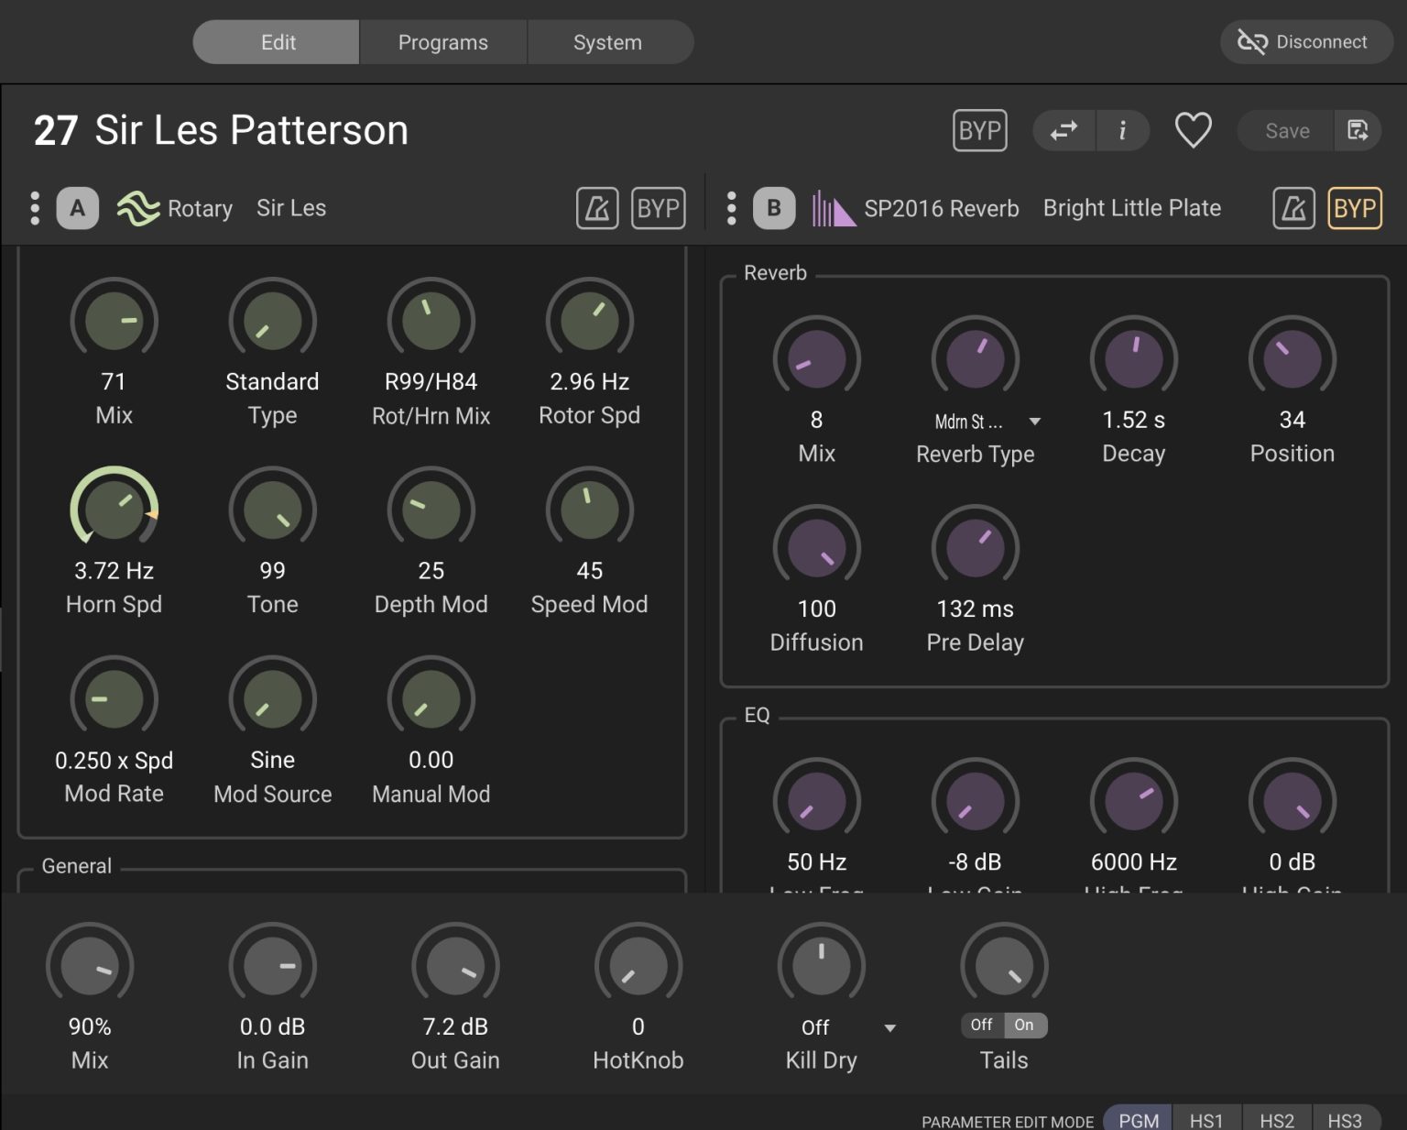This screenshot has width=1407, height=1130.
Task: Open the SP2016 Reverb algorithm selector label
Action: point(942,208)
